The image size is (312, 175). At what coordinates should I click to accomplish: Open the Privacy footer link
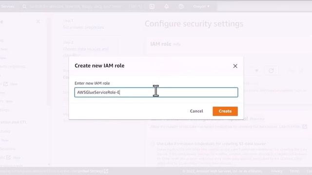277,171
